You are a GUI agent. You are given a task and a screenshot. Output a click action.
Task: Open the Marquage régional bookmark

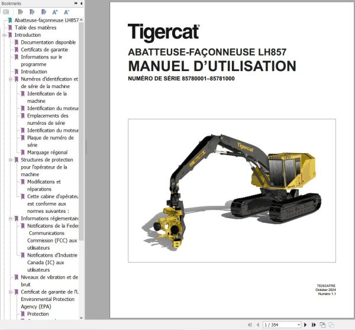point(47,153)
